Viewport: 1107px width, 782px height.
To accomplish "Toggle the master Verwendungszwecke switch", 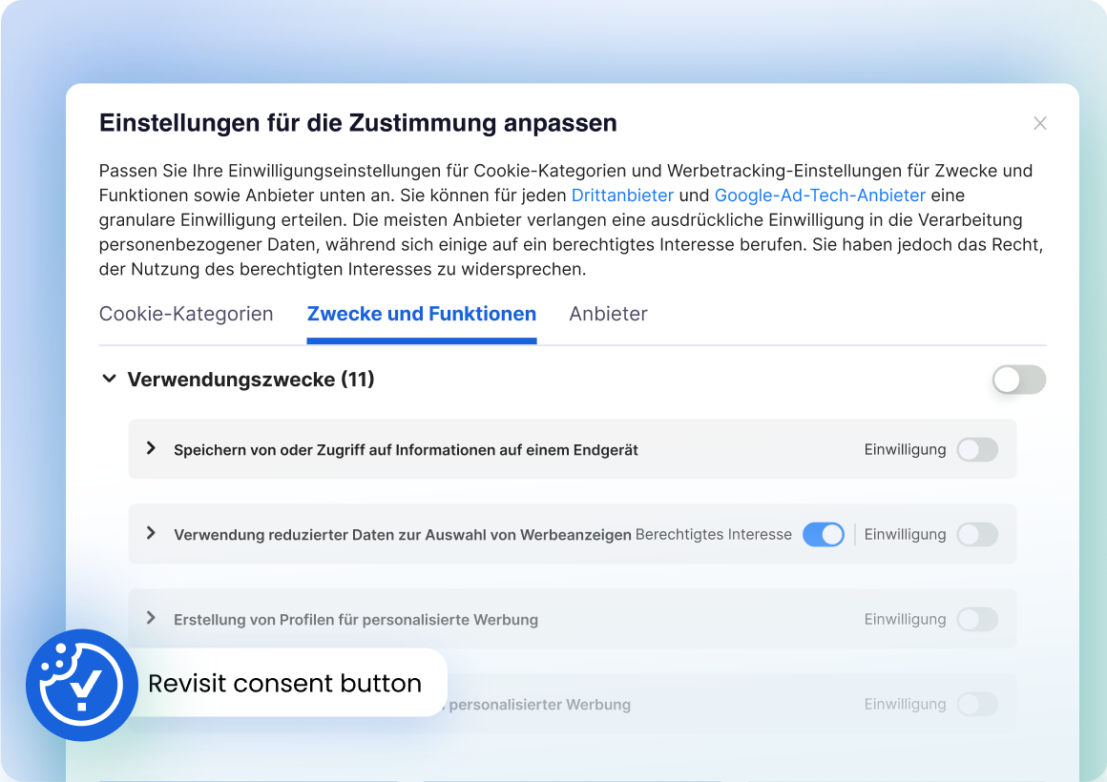I will click(x=1018, y=380).
